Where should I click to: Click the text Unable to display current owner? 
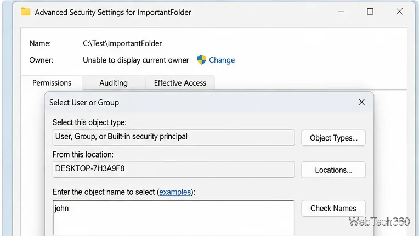pyautogui.click(x=136, y=60)
